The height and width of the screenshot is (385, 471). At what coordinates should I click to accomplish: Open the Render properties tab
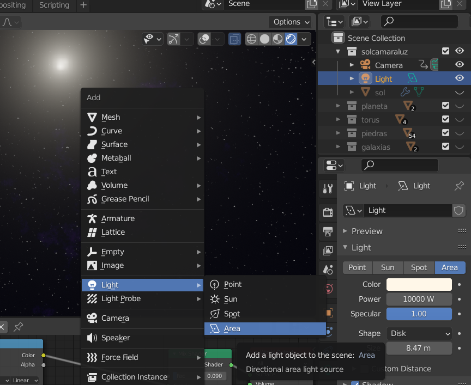[x=328, y=212]
